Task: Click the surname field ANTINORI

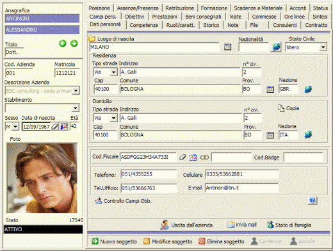Action: (x=42, y=19)
